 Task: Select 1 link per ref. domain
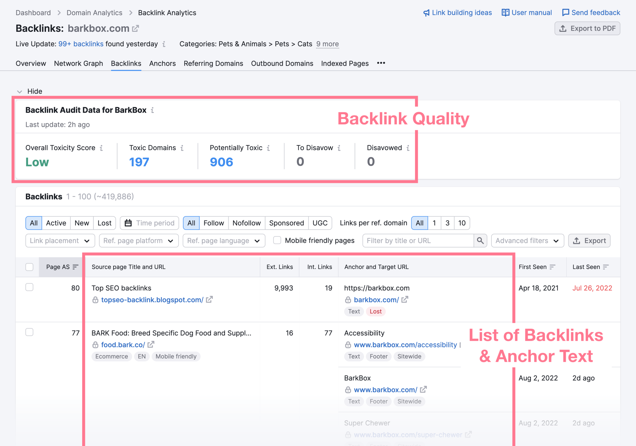pos(434,223)
